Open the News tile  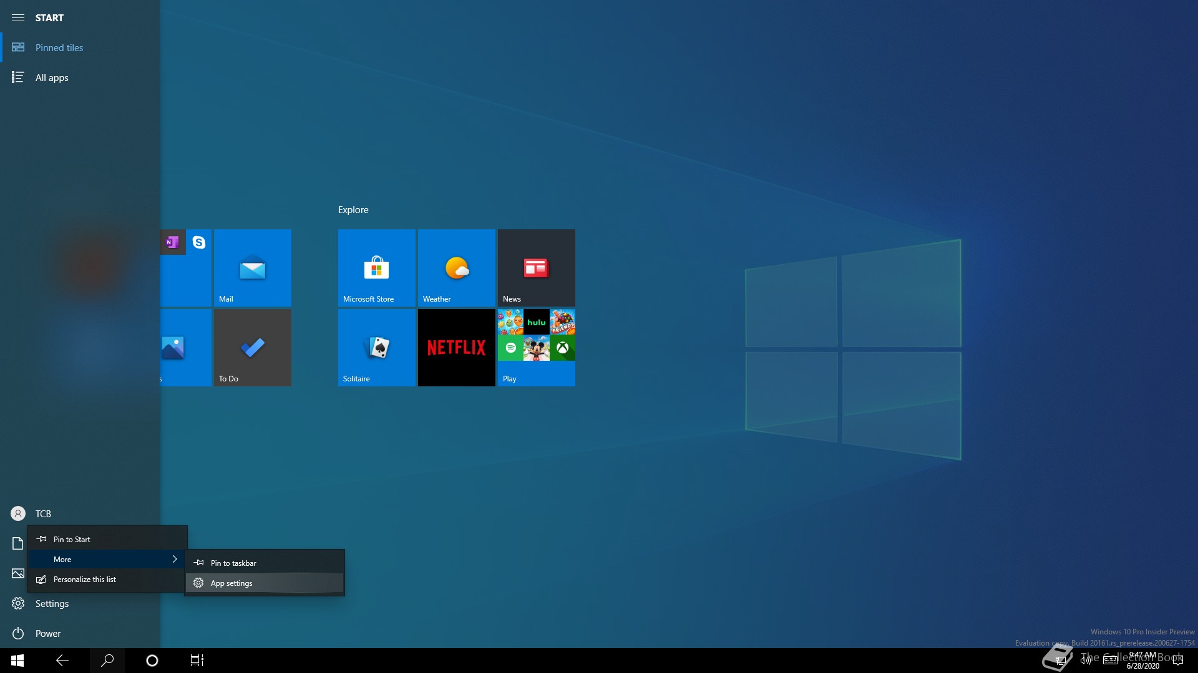click(536, 268)
